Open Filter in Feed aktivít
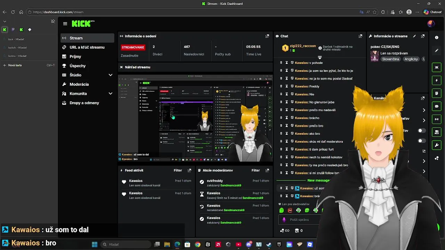The width and height of the screenshot is (445, 250). tap(178, 170)
